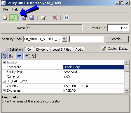Click the empty security code value field
Viewport: 131px width, 113px height.
coord(87,39)
